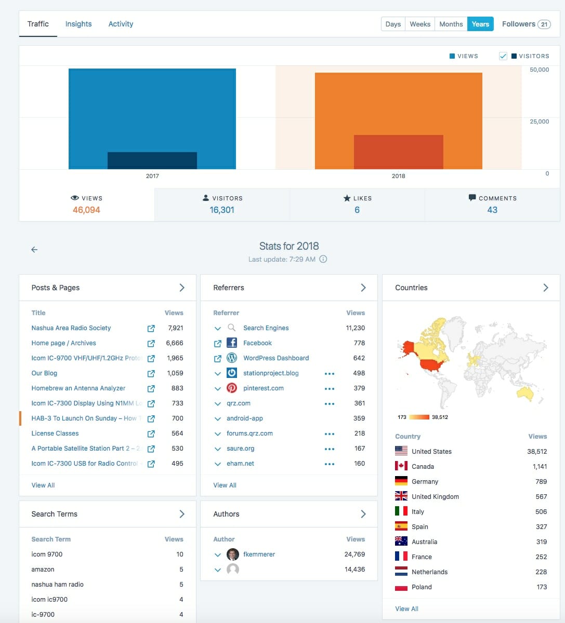
Task: Open external link icon for Nashua Area Radio Society
Action: click(151, 328)
